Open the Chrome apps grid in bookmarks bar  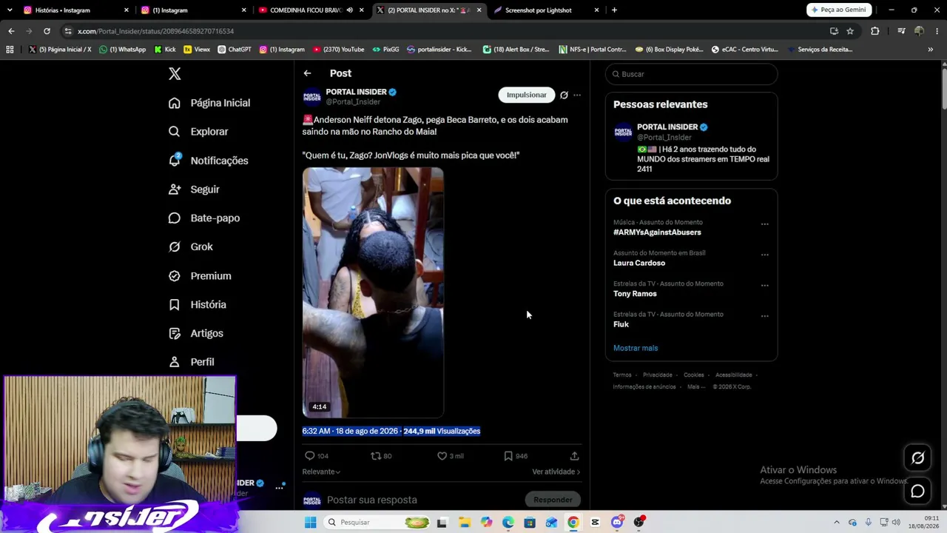pyautogui.click(x=10, y=50)
